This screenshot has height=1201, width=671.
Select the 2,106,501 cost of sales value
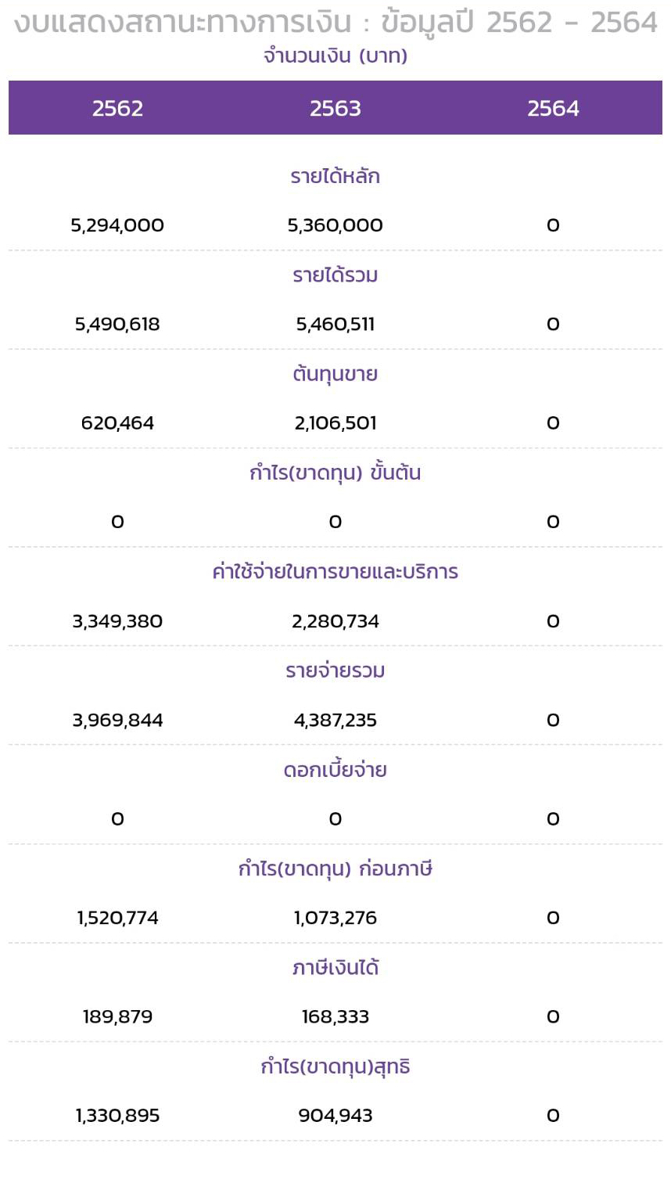click(335, 423)
